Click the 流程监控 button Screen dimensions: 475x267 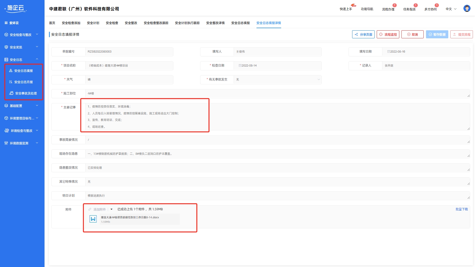pyautogui.click(x=388, y=34)
